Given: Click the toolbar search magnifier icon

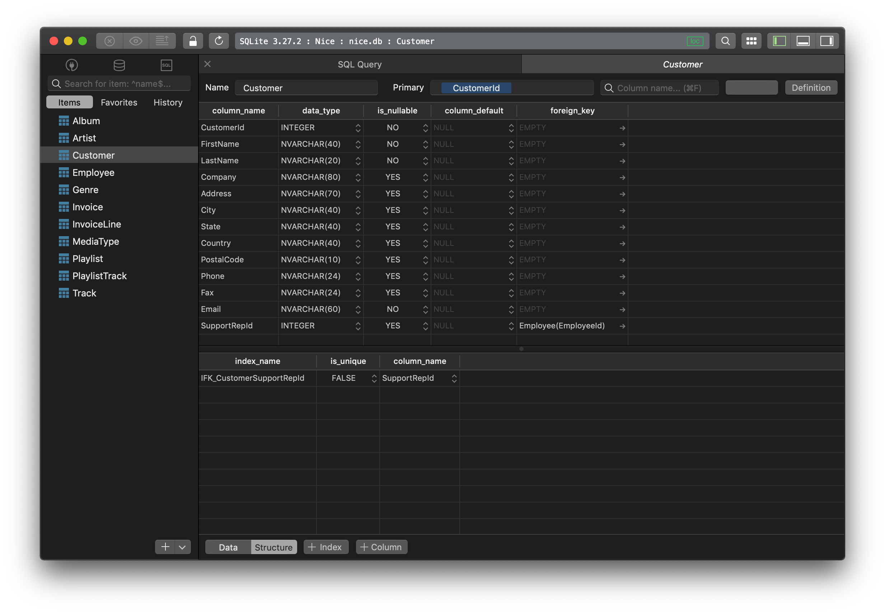Looking at the screenshot, I should (x=725, y=41).
